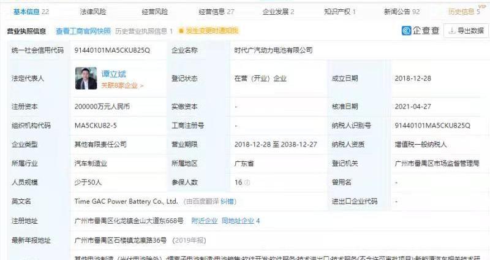Select registered address 广州市番禺区化龙镇金山大道东668号

129,221
